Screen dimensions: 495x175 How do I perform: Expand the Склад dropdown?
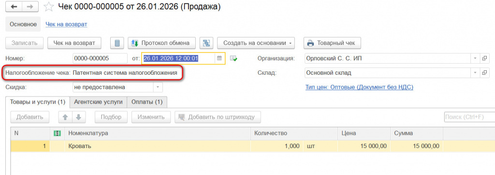pyautogui.click(x=475, y=73)
